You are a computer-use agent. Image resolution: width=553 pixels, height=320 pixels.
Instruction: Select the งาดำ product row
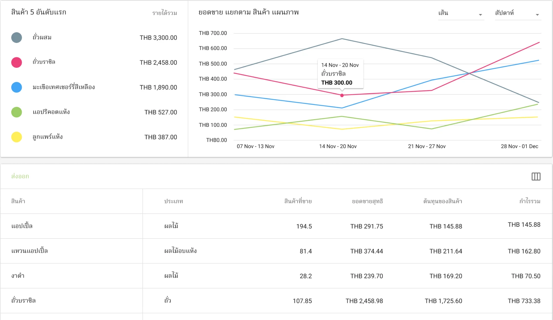pos(18,276)
